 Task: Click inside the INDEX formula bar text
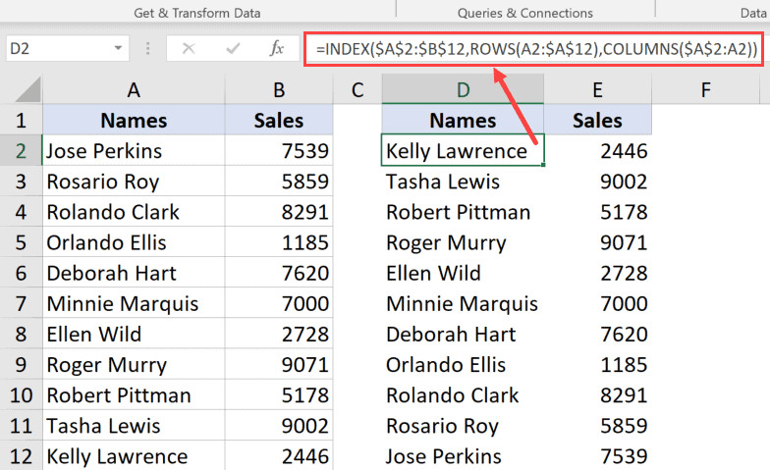click(x=536, y=49)
